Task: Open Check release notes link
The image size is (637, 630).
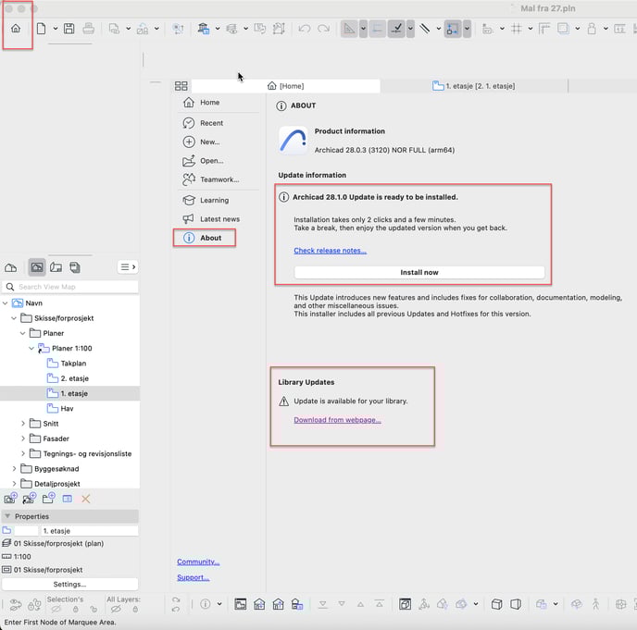Action: [330, 251]
